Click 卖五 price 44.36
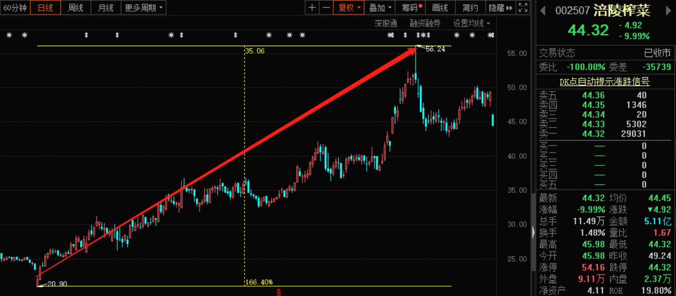676x296 pixels. [x=593, y=95]
